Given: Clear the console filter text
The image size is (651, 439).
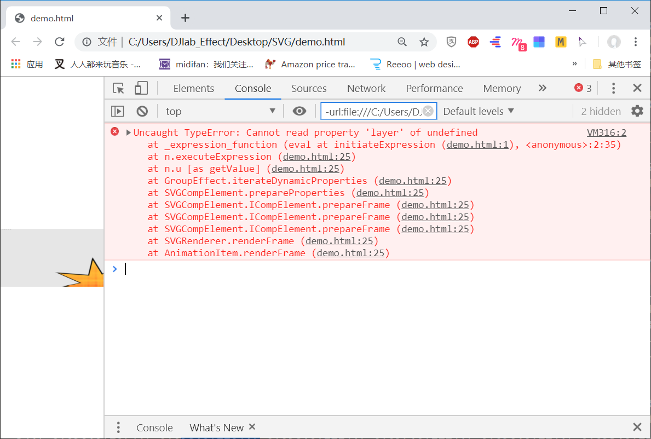Looking at the screenshot, I should coord(428,111).
